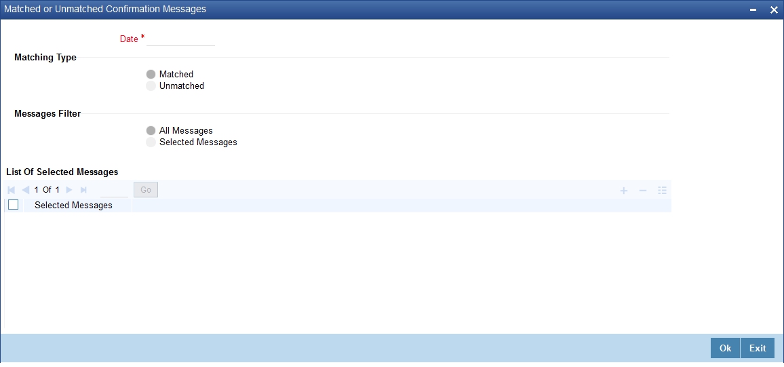This screenshot has width=784, height=367.
Task: Choose All Messages filter option
Action: [151, 130]
